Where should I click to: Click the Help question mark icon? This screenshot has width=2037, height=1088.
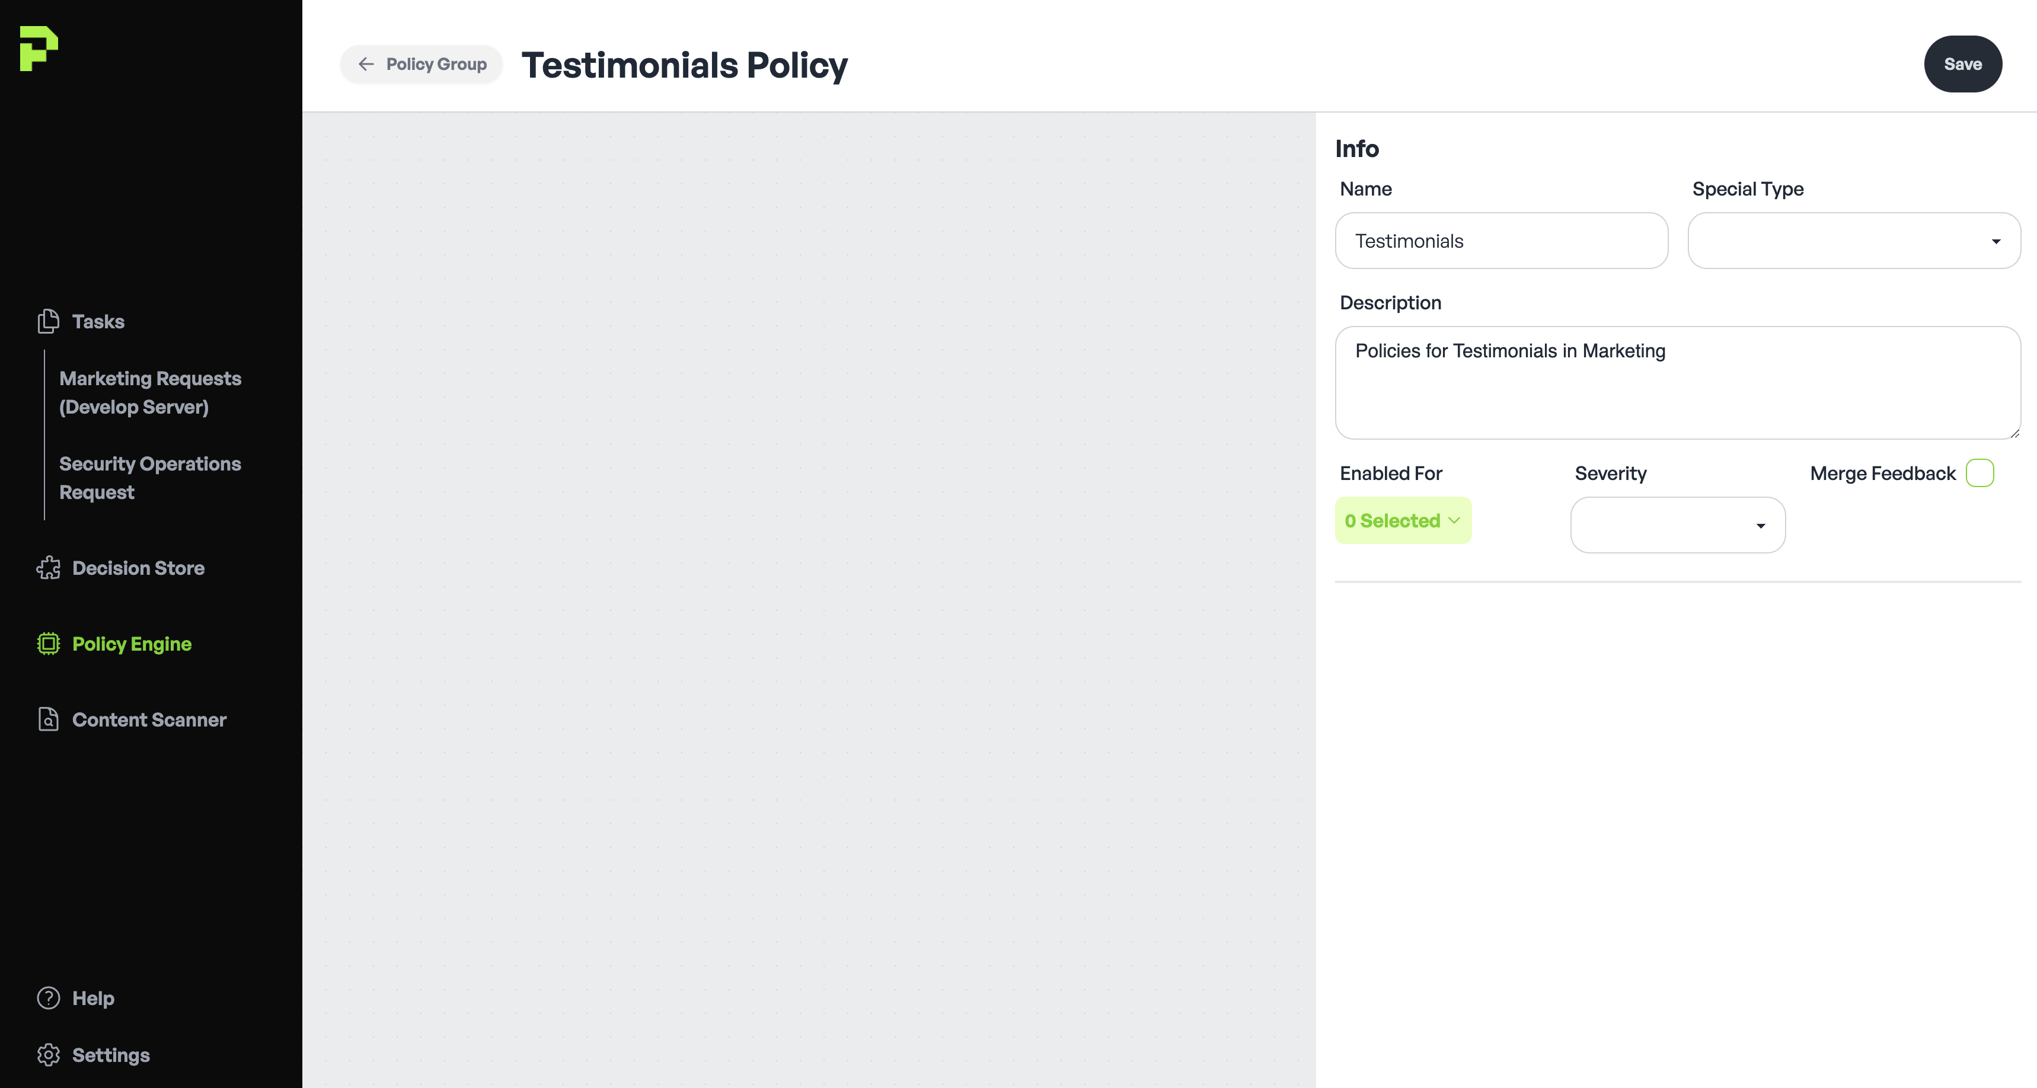point(48,998)
